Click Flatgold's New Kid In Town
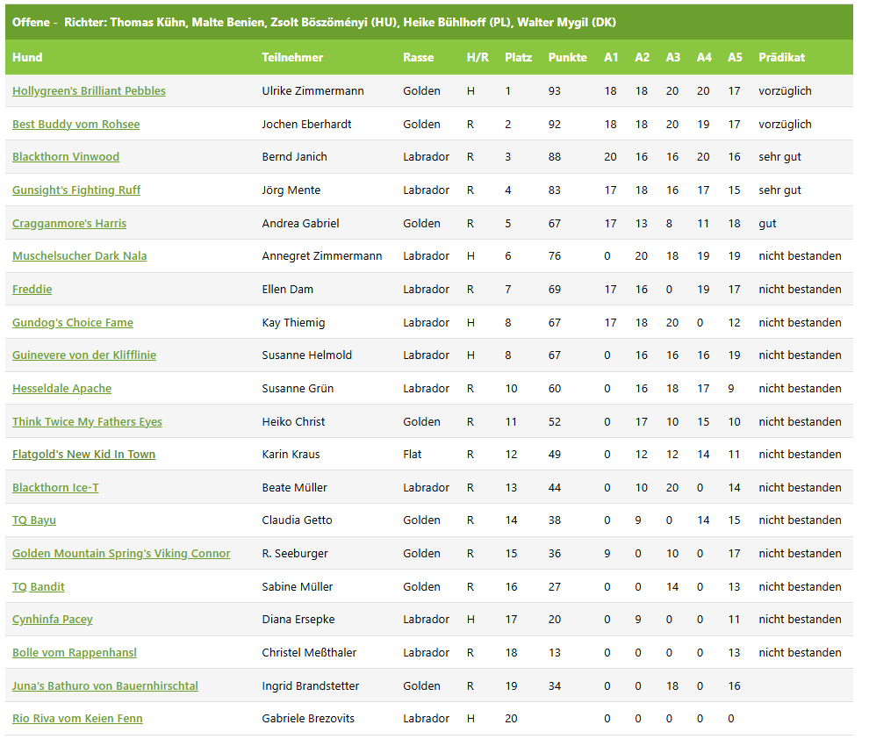The width and height of the screenshot is (869, 739). tap(83, 455)
